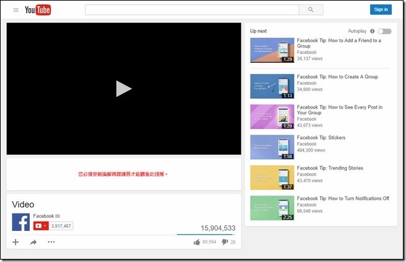406x262 pixels.
Task: Play the video with center play button
Action: (x=124, y=89)
